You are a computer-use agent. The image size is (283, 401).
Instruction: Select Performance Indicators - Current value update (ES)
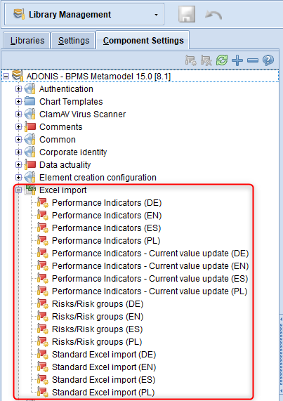click(150, 279)
